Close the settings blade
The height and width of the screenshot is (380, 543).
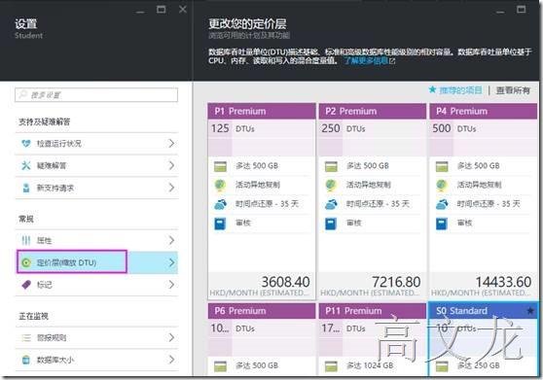(183, 10)
